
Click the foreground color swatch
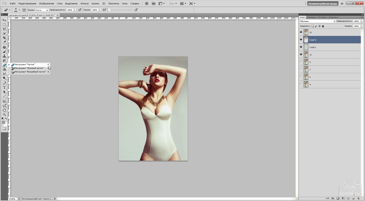pyautogui.click(x=4, y=122)
